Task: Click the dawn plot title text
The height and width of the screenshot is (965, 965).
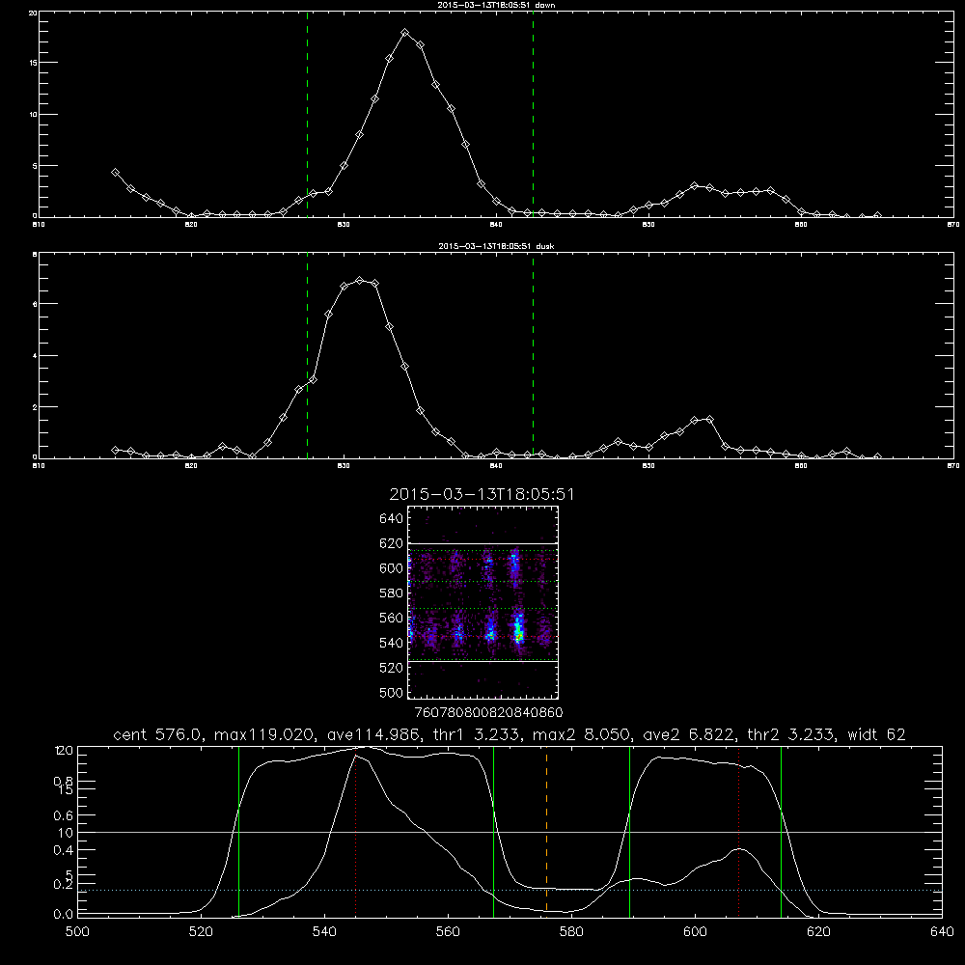Action: [496, 5]
